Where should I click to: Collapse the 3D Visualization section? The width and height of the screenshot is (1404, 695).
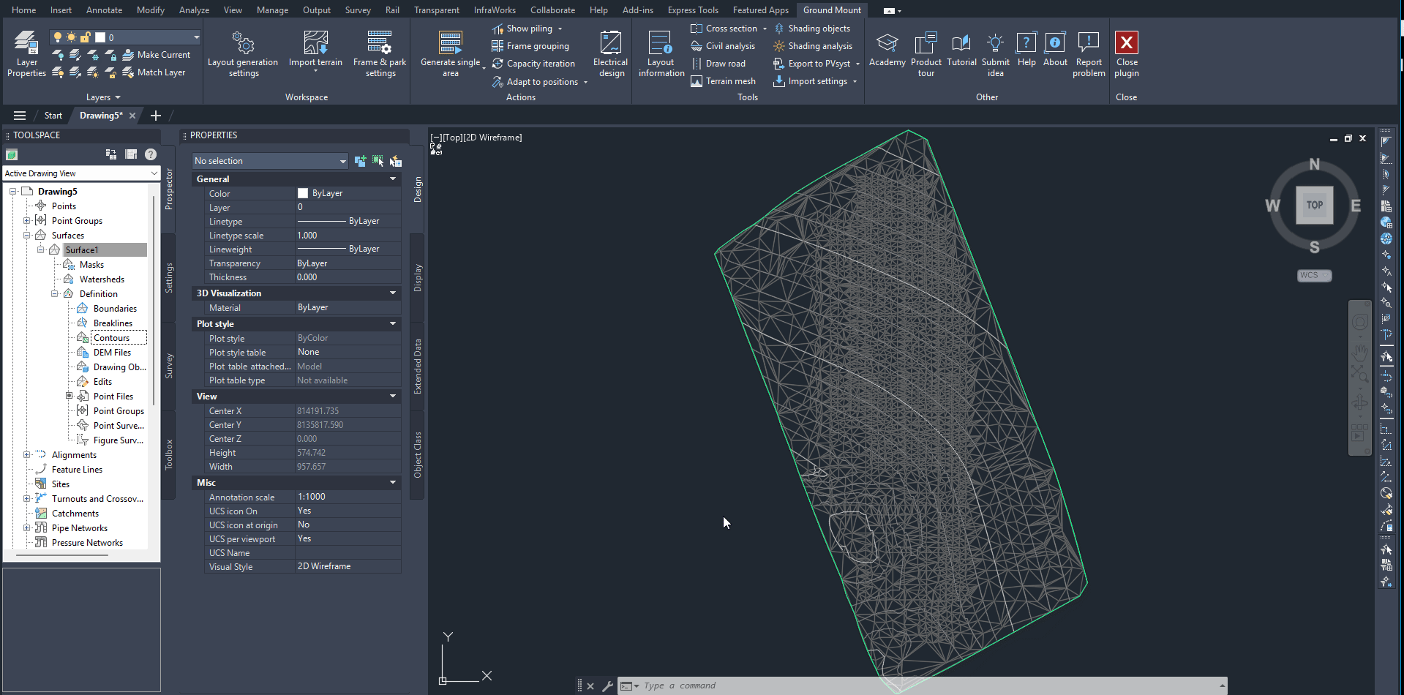point(393,293)
